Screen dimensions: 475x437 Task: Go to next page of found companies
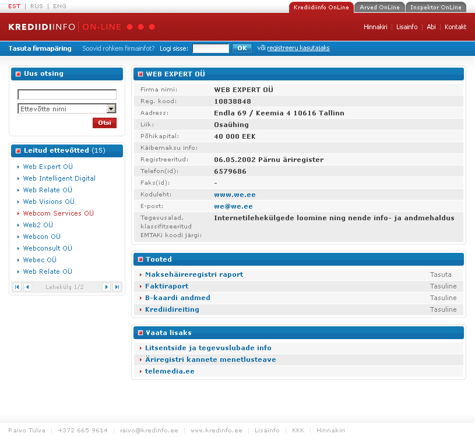(106, 287)
